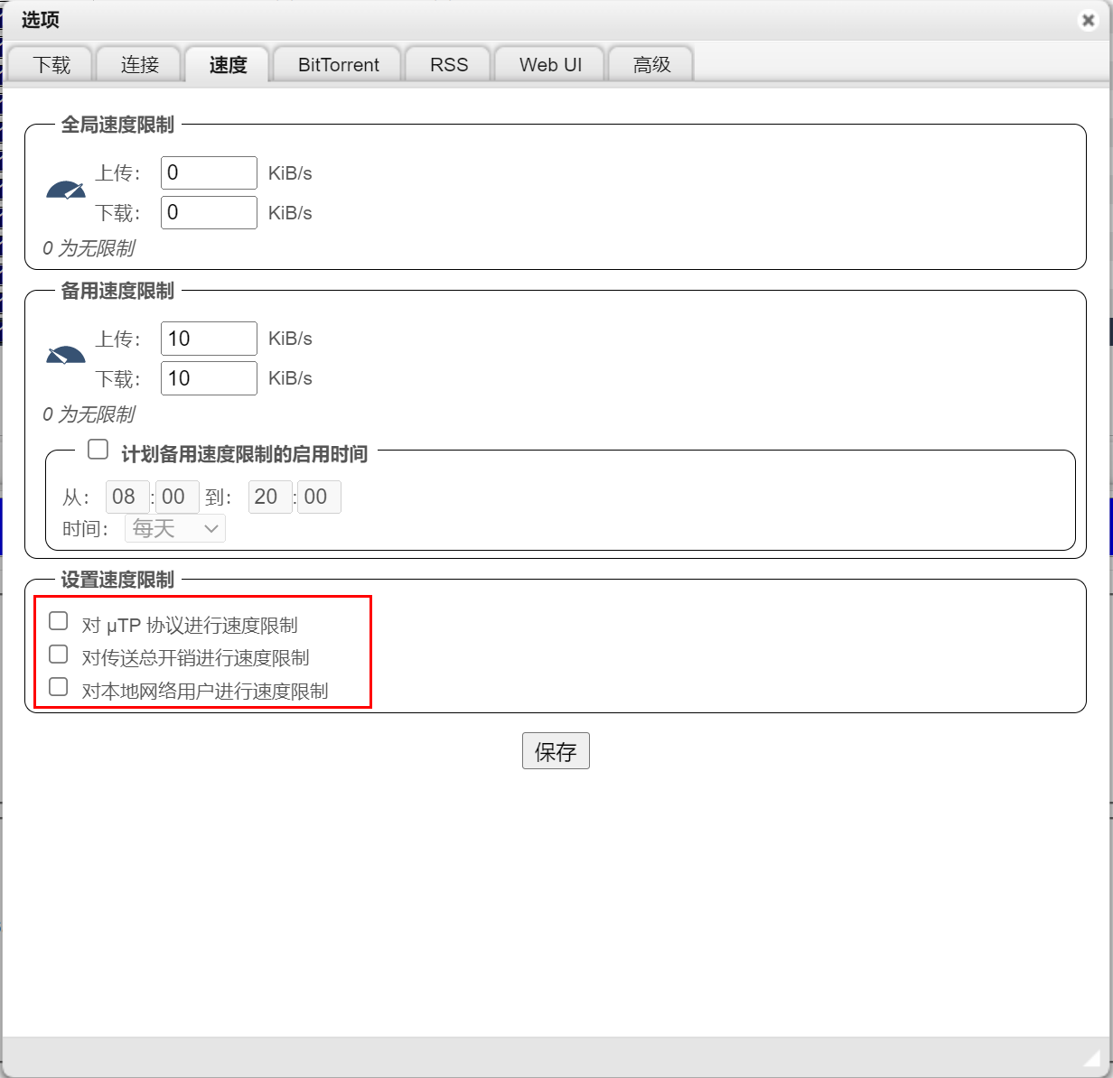Open the 每天 schedule days dropdown

175,528
